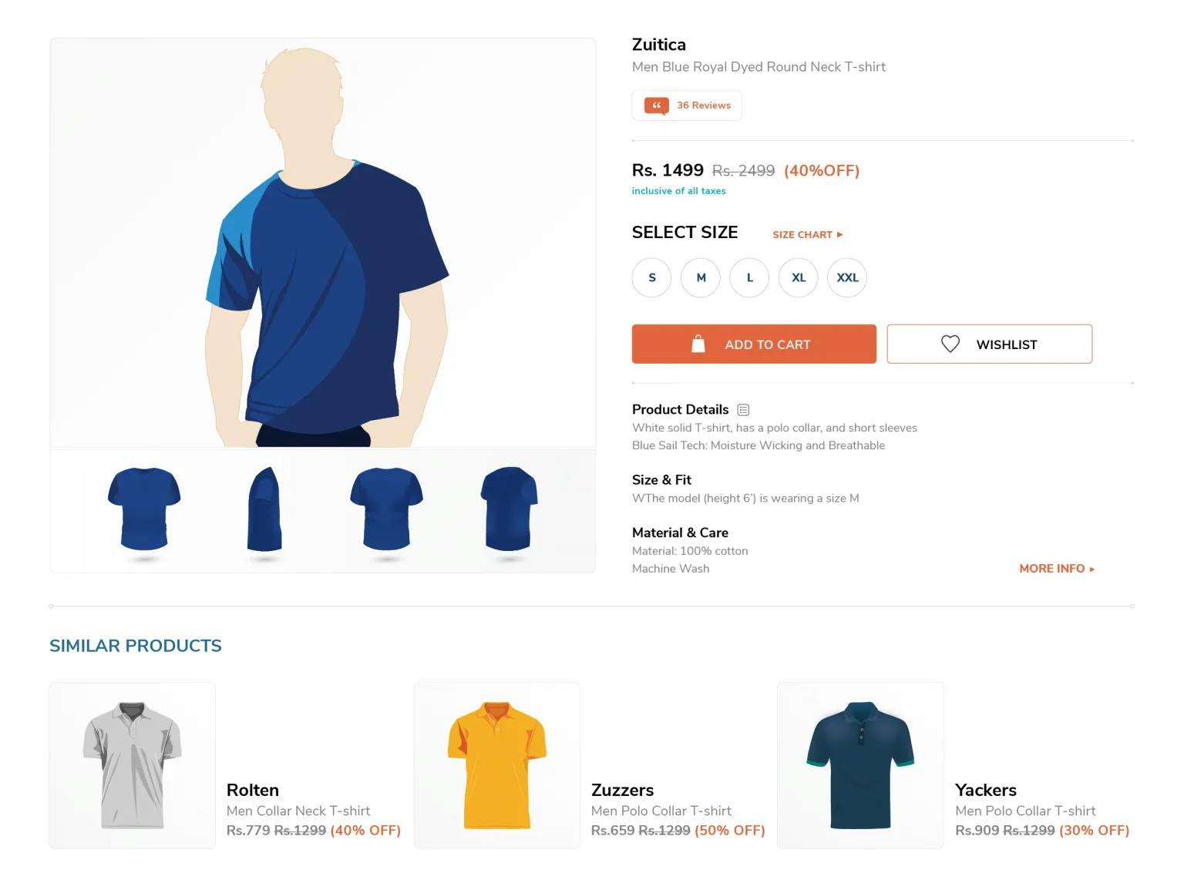Select size S
The width and height of the screenshot is (1184, 880).
click(652, 277)
